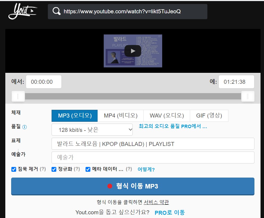Click the (?) help next to 메타 데이터
Viewport: 264px width, 218px height.
pyautogui.click(x=129, y=169)
